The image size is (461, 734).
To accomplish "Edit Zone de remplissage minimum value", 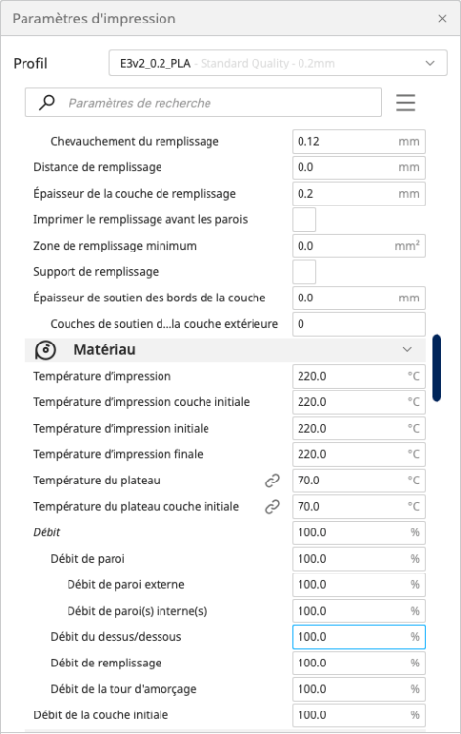I will tap(358, 246).
